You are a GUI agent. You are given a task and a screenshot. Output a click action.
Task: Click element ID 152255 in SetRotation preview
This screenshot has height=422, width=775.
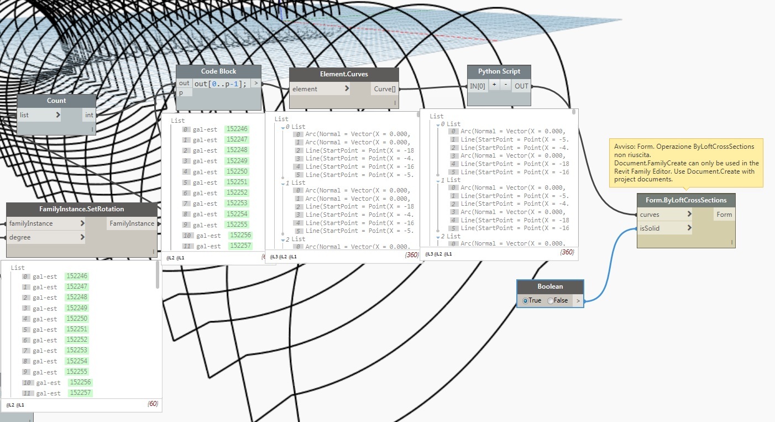(x=76, y=372)
